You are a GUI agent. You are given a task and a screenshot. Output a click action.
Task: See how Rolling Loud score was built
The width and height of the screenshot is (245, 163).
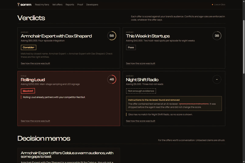[35, 121]
